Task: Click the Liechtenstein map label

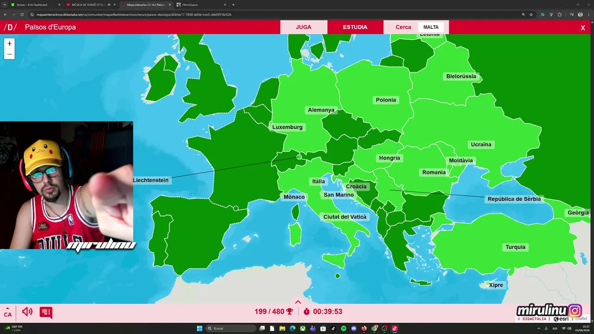Action: (151, 180)
